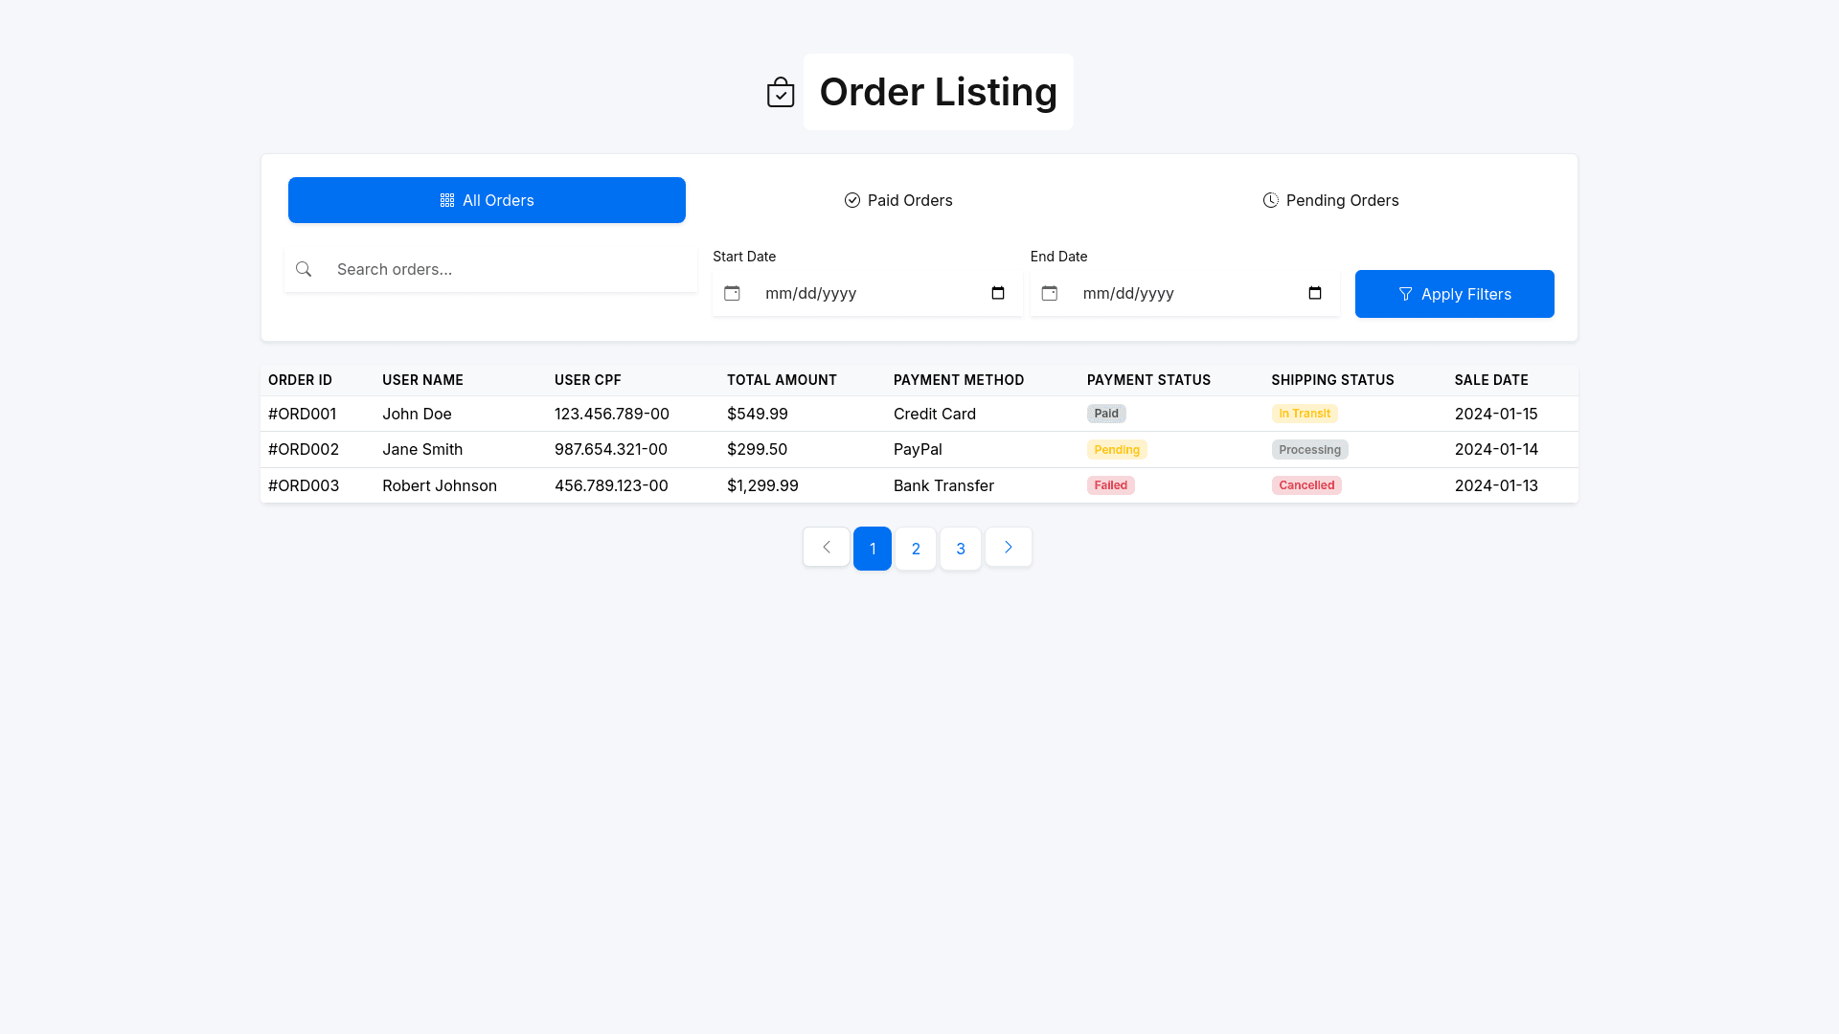Go to page 2 of orders
The height and width of the screenshot is (1034, 1839).
pyautogui.click(x=916, y=549)
